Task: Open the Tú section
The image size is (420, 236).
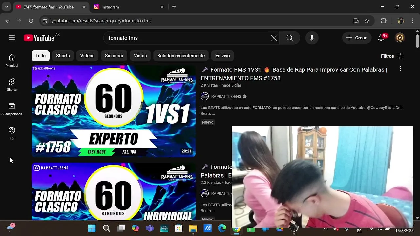Action: tap(12, 133)
